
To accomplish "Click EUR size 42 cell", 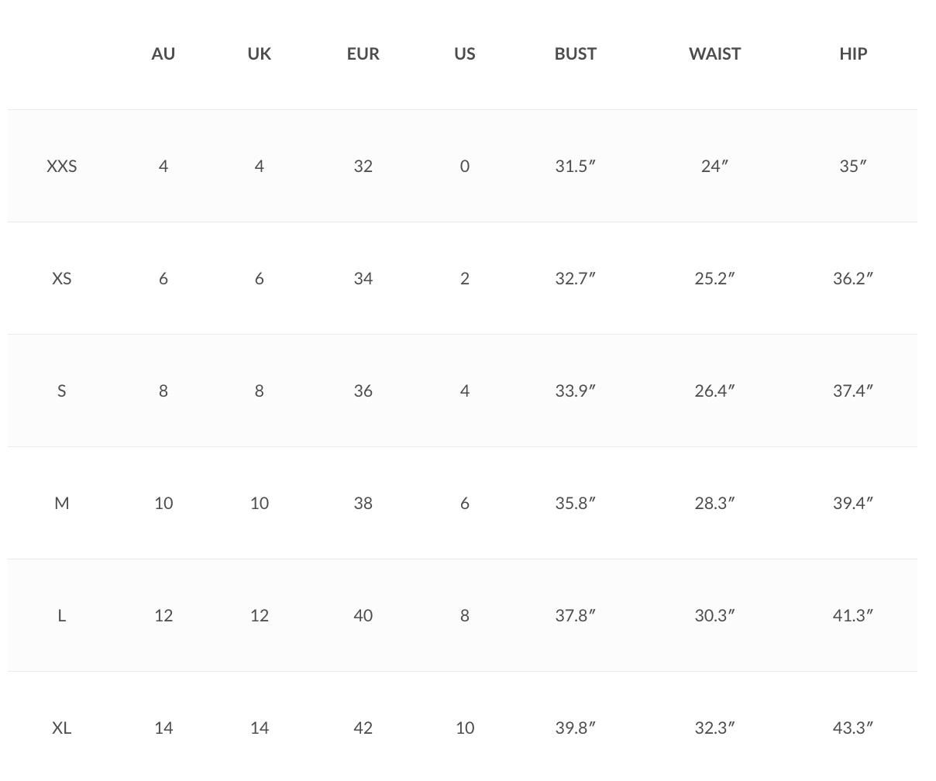I will click(x=363, y=728).
